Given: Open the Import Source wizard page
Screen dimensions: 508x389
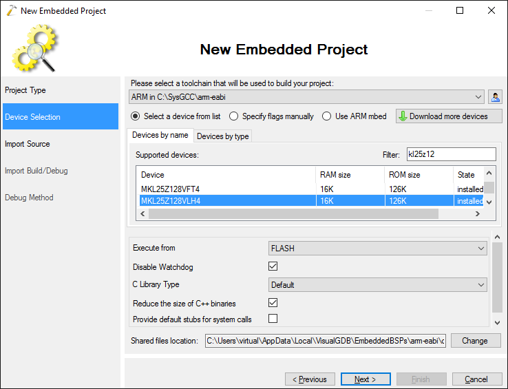Looking at the screenshot, I should (x=28, y=144).
